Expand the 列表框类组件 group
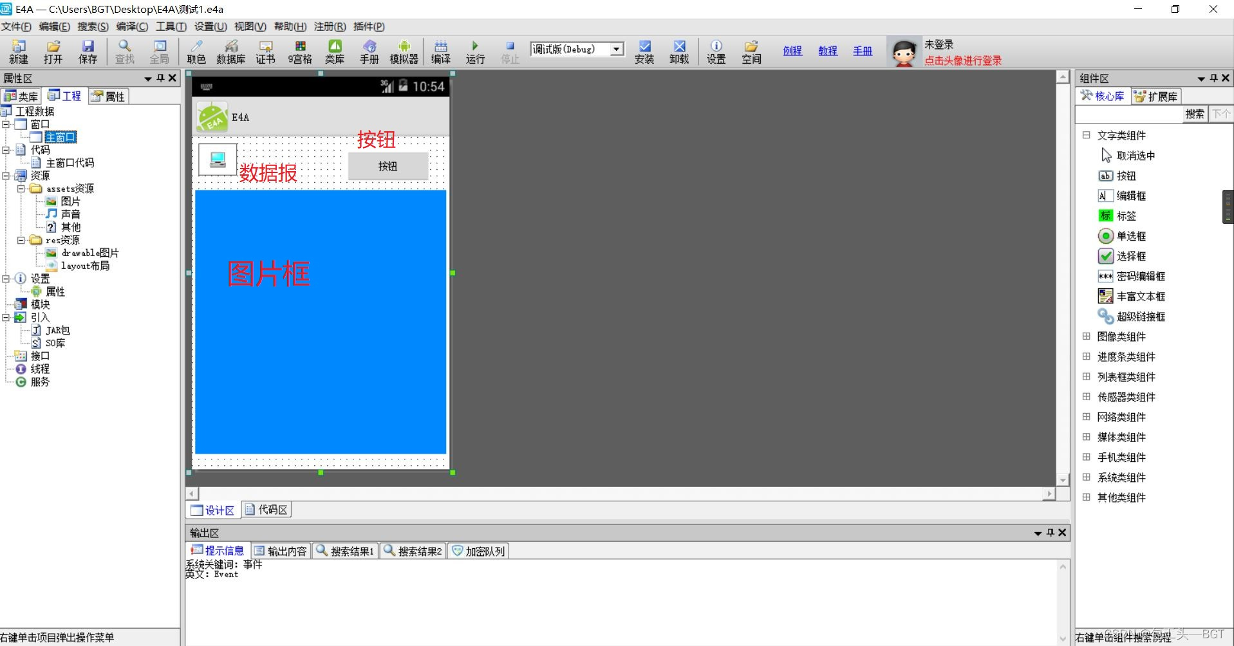The height and width of the screenshot is (646, 1234). coord(1086,376)
